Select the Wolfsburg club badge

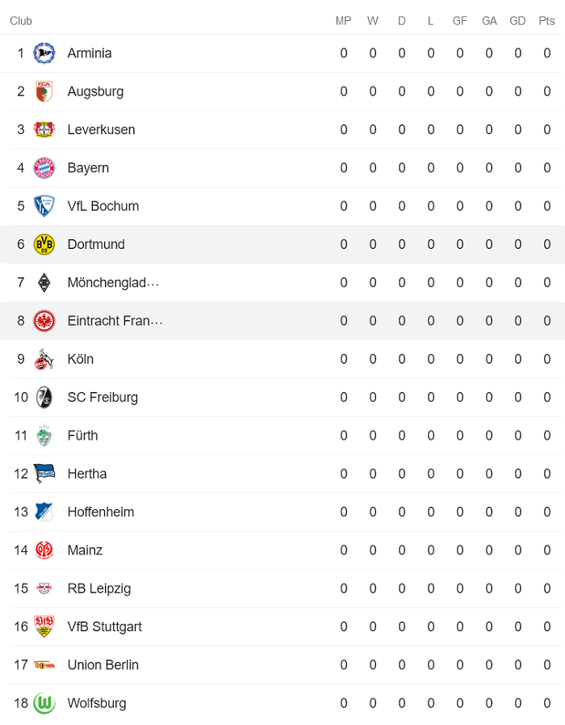coord(44,703)
